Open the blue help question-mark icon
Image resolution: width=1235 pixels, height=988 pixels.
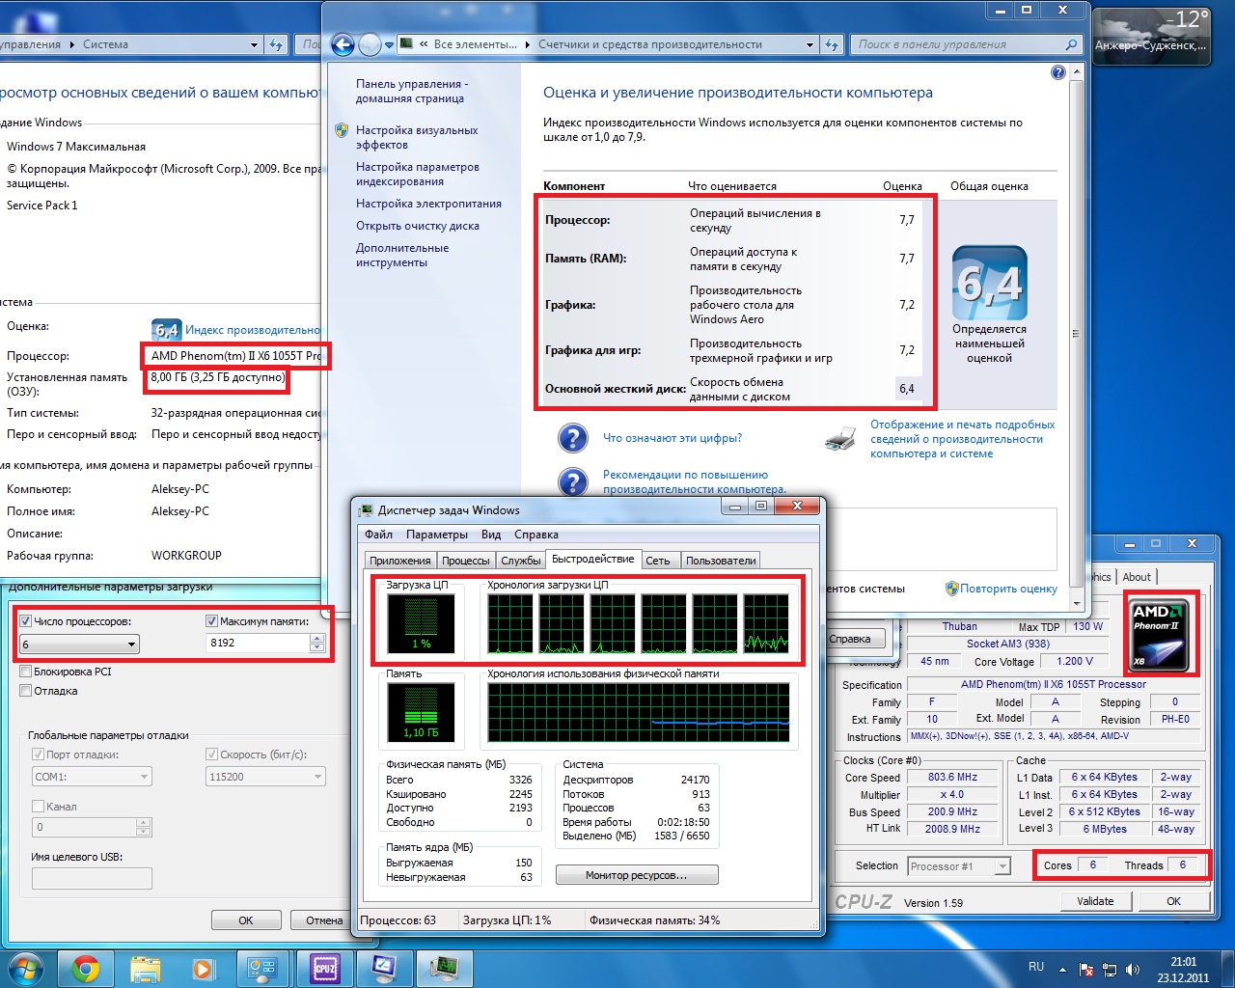[1058, 72]
